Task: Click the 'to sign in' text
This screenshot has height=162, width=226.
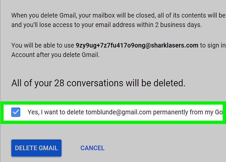Action: click(212, 45)
